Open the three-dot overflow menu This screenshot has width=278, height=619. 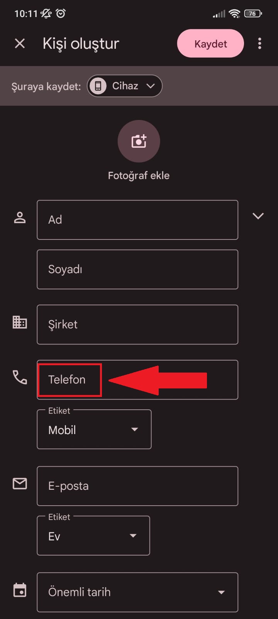pos(259,43)
